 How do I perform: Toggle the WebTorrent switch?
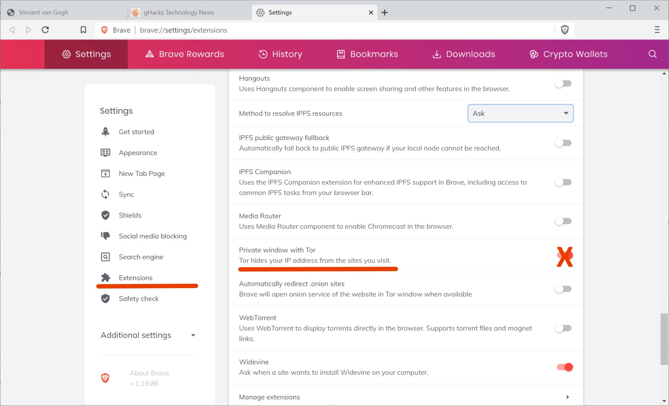(563, 328)
